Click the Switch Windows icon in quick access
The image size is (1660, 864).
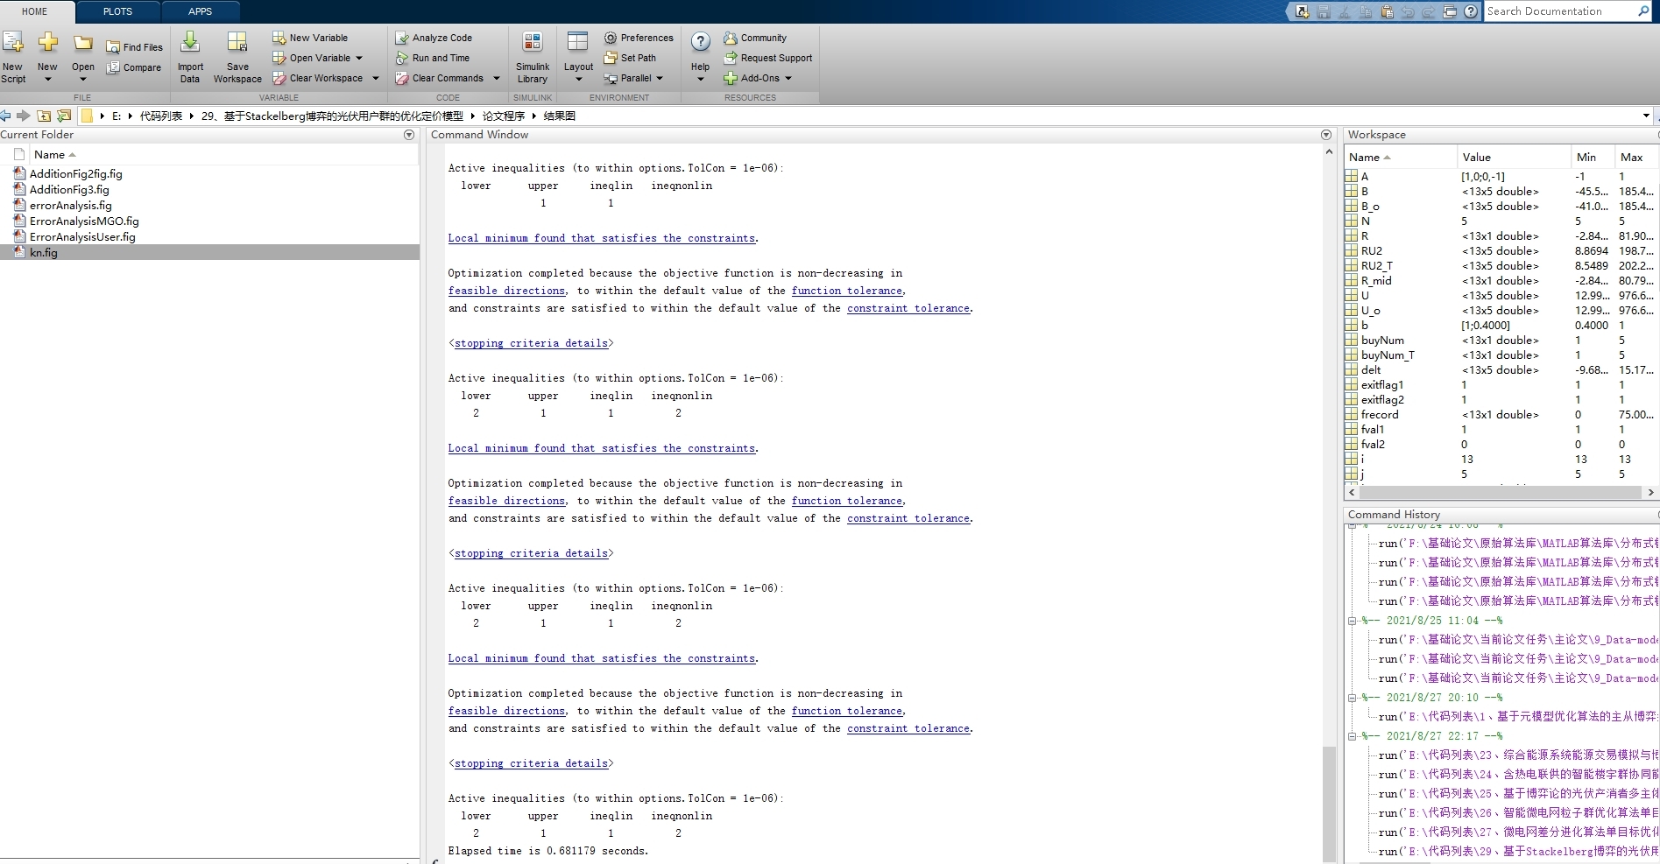click(1450, 11)
